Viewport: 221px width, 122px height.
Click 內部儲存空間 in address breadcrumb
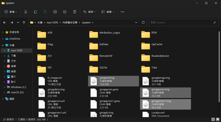(70, 22)
